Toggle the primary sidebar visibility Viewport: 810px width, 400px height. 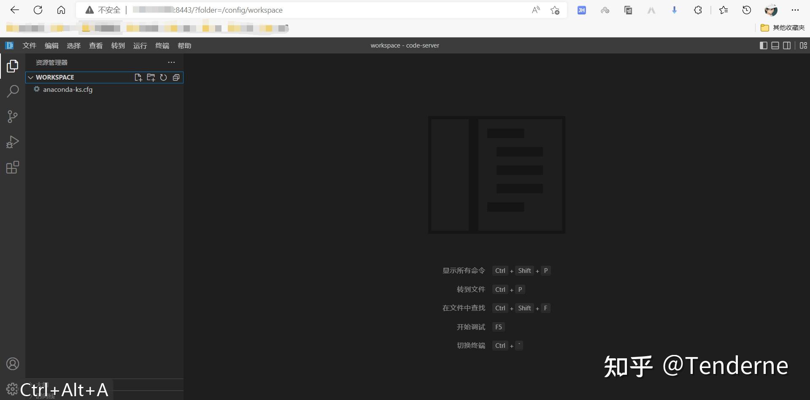point(763,45)
